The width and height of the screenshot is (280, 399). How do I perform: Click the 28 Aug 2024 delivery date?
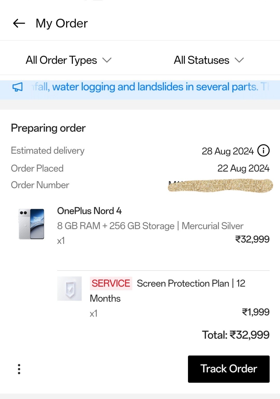[227, 151]
